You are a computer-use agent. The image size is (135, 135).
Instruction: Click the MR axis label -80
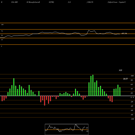(132, 115)
